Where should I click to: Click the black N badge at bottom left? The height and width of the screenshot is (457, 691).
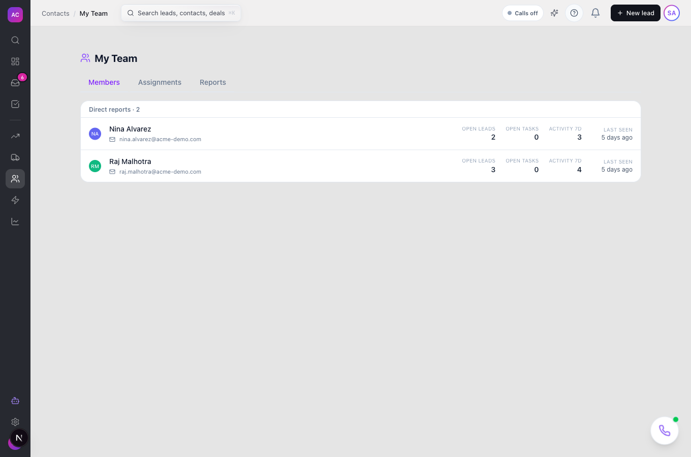tap(19, 438)
